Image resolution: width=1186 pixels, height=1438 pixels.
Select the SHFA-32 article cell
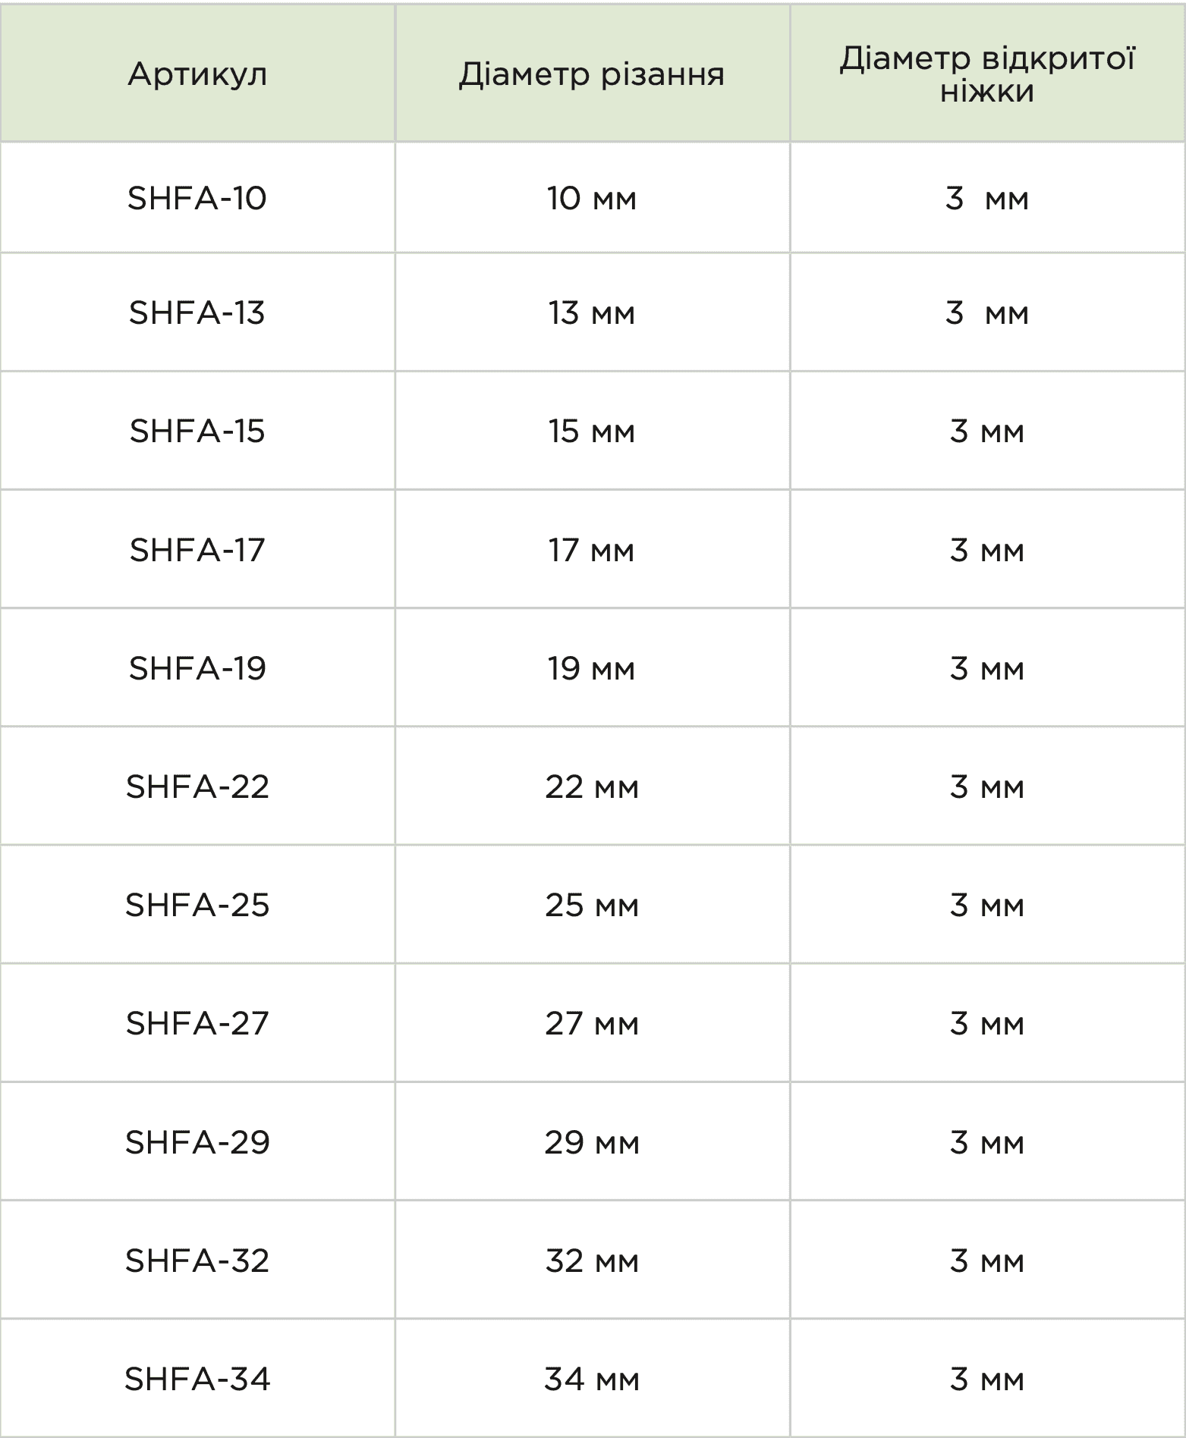point(197,1260)
